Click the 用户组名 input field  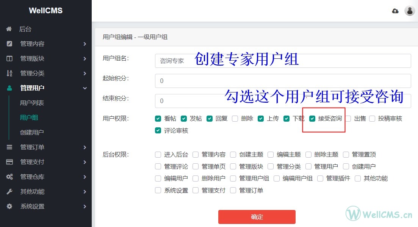[283, 61]
